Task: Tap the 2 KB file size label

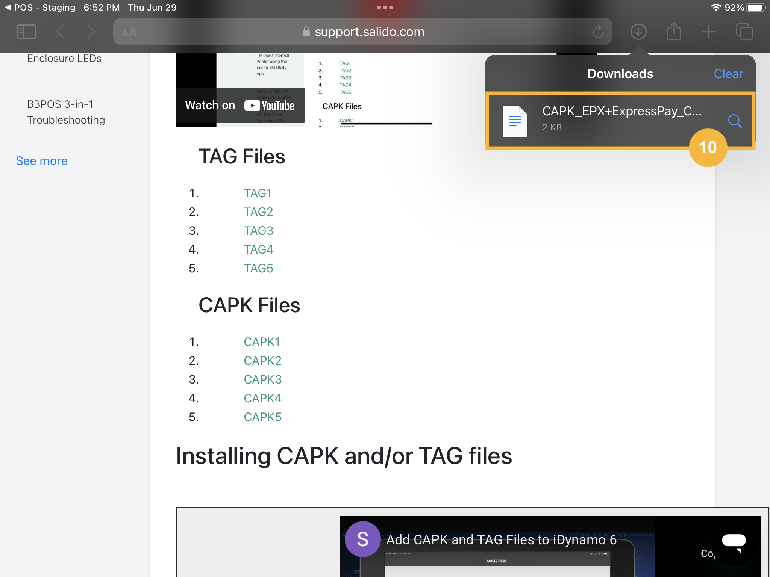Action: (x=552, y=127)
